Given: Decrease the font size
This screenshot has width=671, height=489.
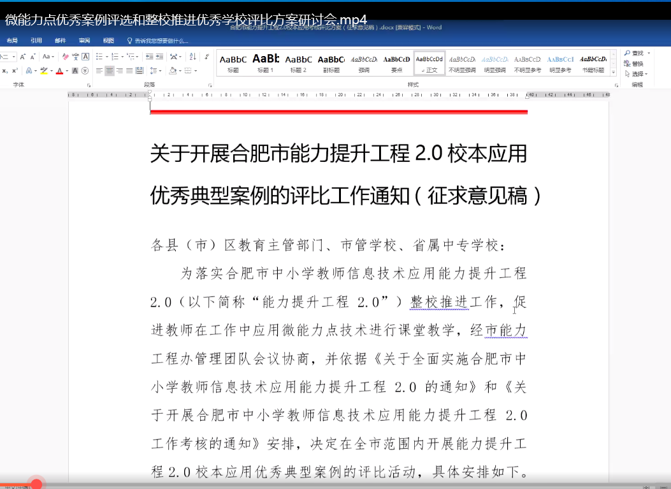Looking at the screenshot, I should tap(32, 57).
